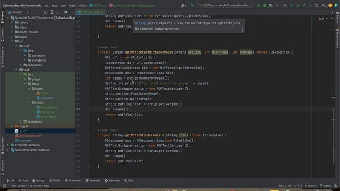
Task: Collapse all in Project panel
Action: (x=58, y=12)
